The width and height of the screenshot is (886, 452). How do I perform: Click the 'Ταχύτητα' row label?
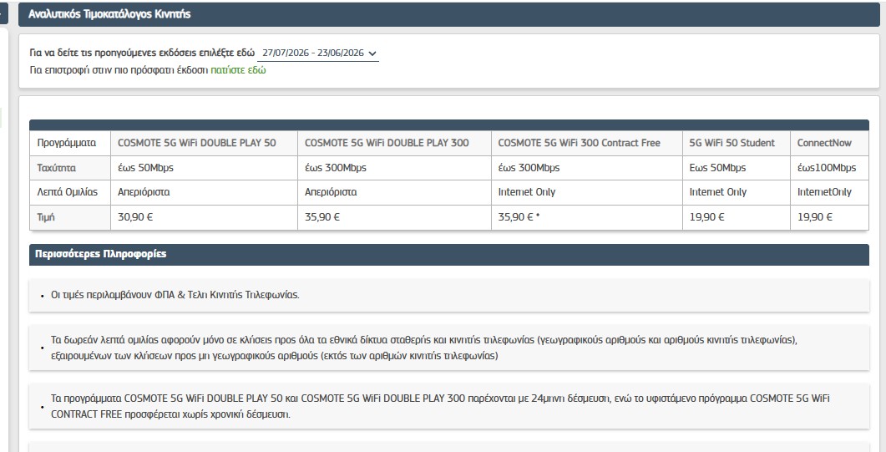point(70,168)
